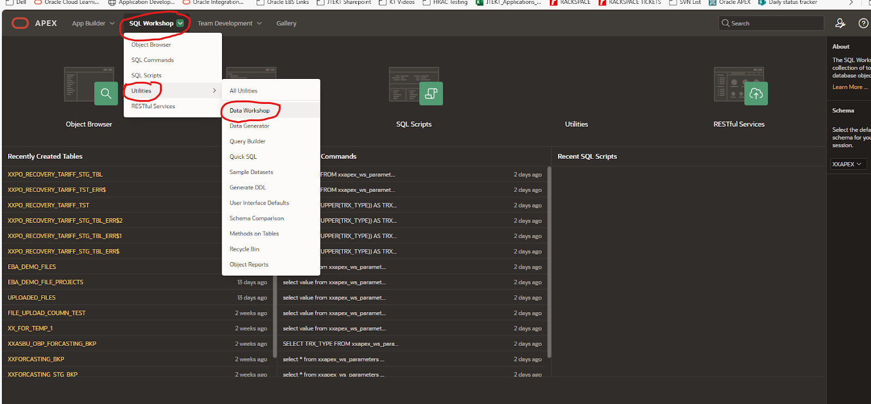Screen dimensions: 871x404
Task: Choose Query Builder in submenu
Action: [248, 141]
